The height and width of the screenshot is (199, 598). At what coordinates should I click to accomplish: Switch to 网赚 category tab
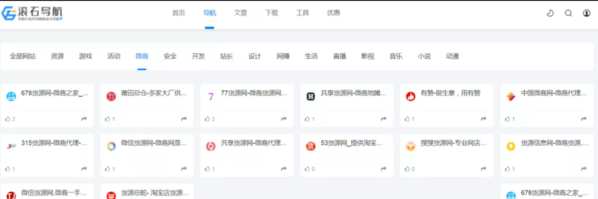(x=283, y=56)
